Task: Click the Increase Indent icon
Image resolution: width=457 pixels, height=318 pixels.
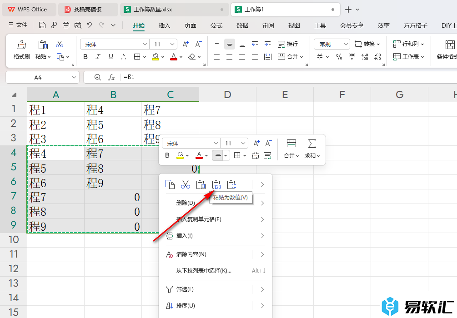Action: (x=267, y=44)
